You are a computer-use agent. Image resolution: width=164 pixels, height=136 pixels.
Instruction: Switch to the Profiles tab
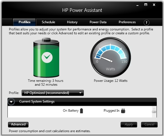pos(24,22)
